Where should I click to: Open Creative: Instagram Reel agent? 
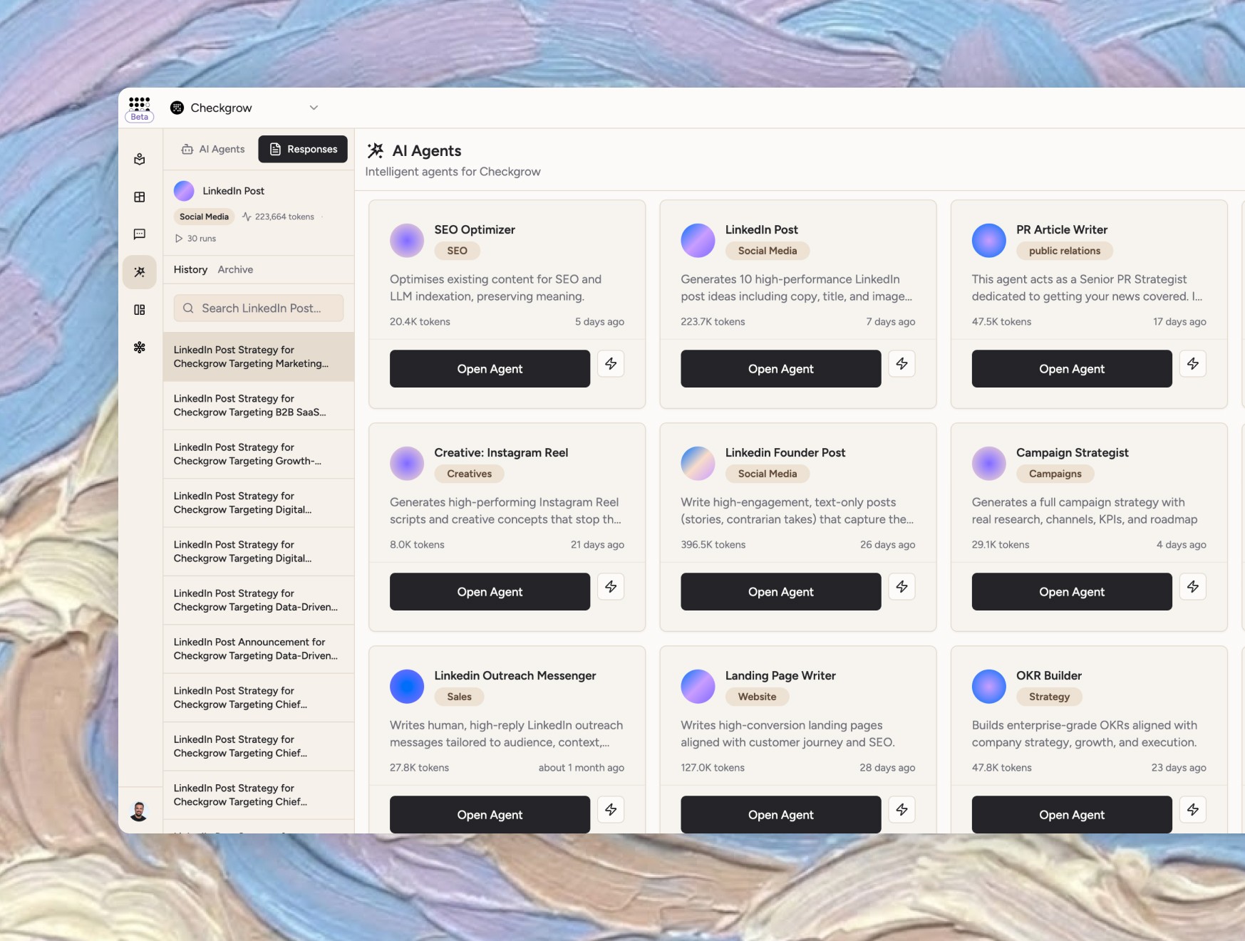pyautogui.click(x=490, y=592)
